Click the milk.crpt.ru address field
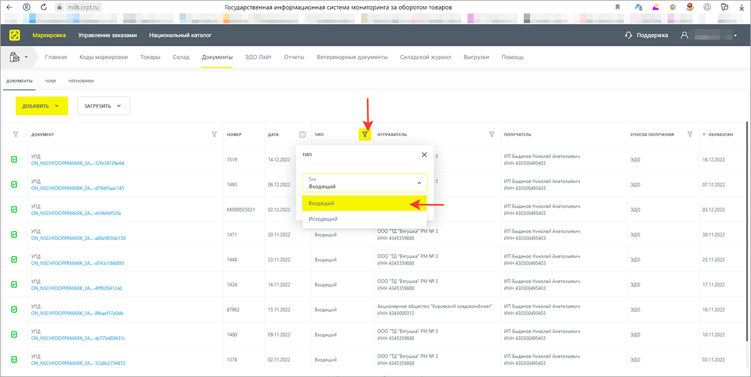 coord(83,7)
